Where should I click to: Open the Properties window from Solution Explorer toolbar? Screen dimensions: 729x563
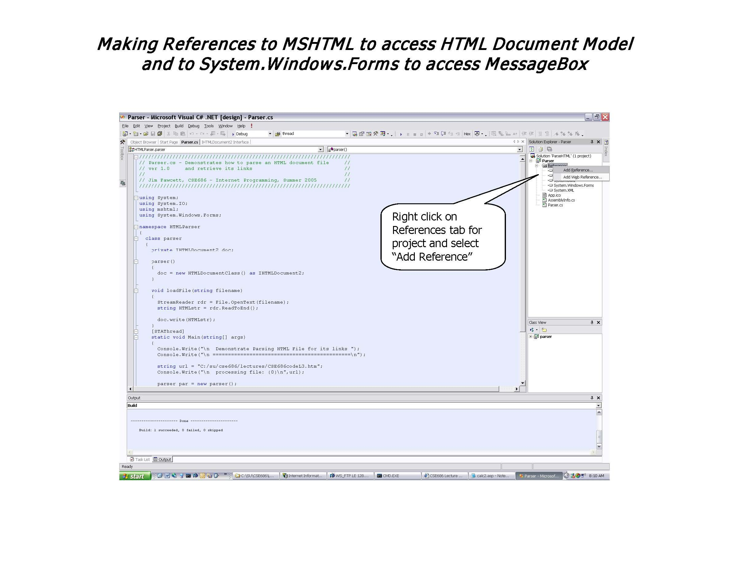(x=549, y=149)
